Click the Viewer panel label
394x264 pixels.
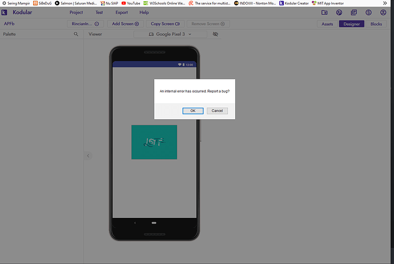click(x=95, y=34)
